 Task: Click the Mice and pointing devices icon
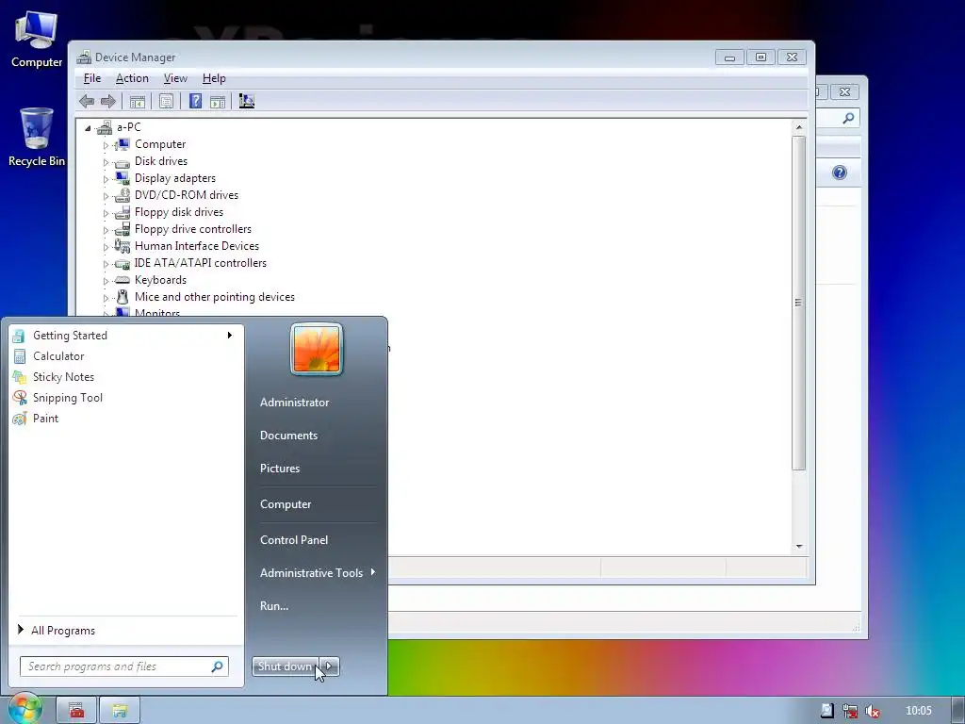[122, 297]
